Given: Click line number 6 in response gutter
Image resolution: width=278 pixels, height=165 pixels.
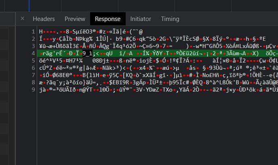Looking at the screenshot, I should coord(33,68).
